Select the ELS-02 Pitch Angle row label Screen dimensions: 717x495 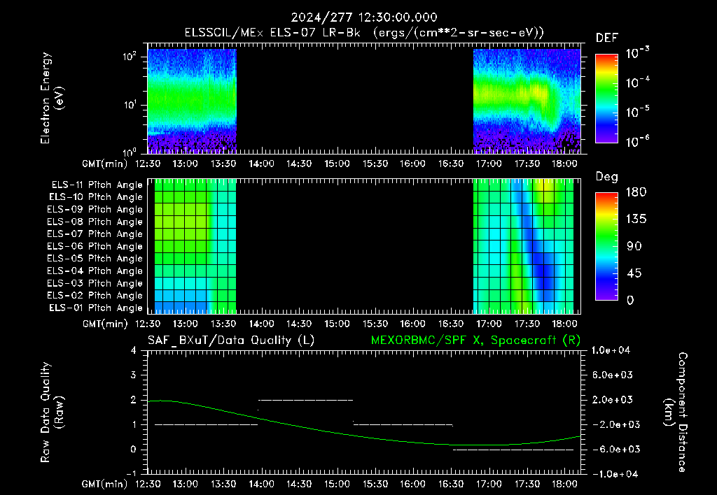pos(95,296)
